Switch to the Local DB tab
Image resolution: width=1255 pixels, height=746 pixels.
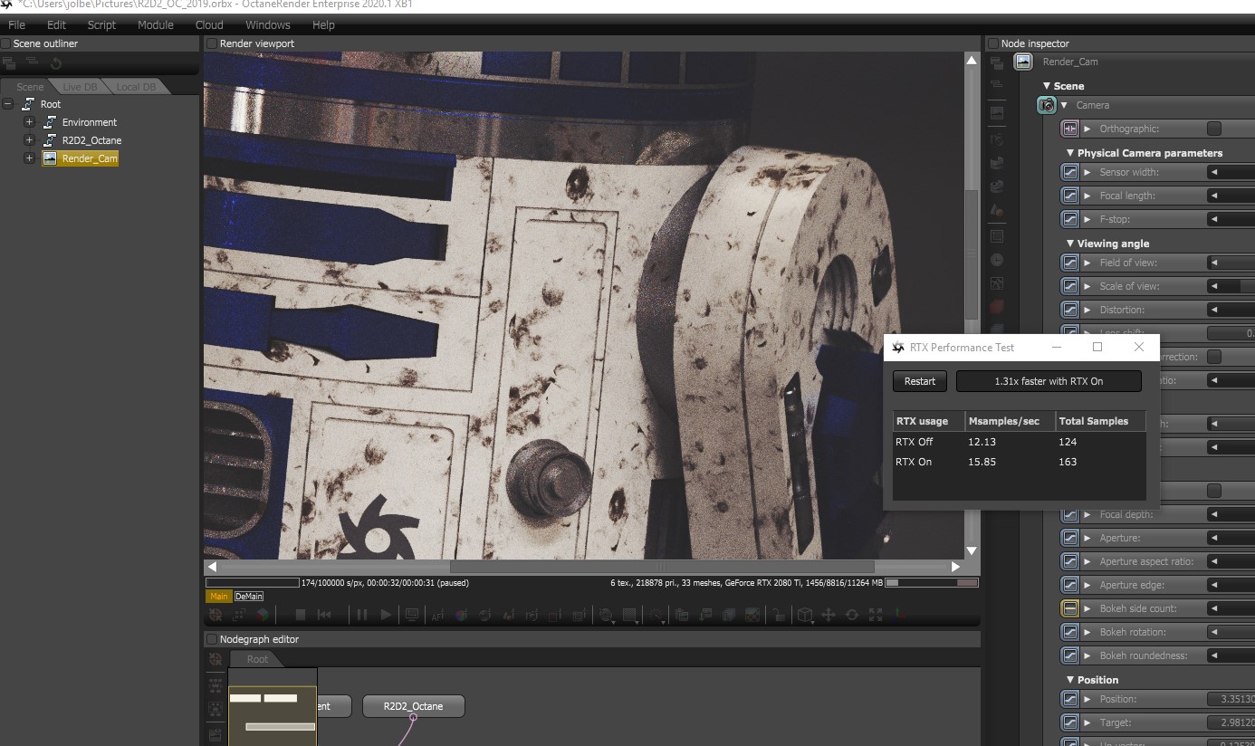click(136, 87)
